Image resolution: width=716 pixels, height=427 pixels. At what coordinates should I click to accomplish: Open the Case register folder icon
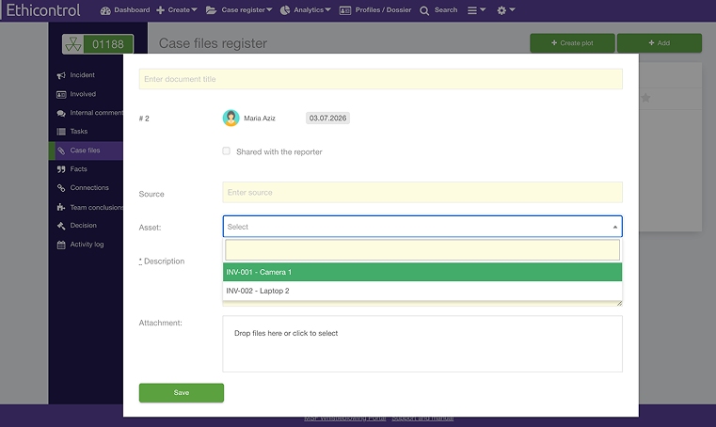click(211, 10)
